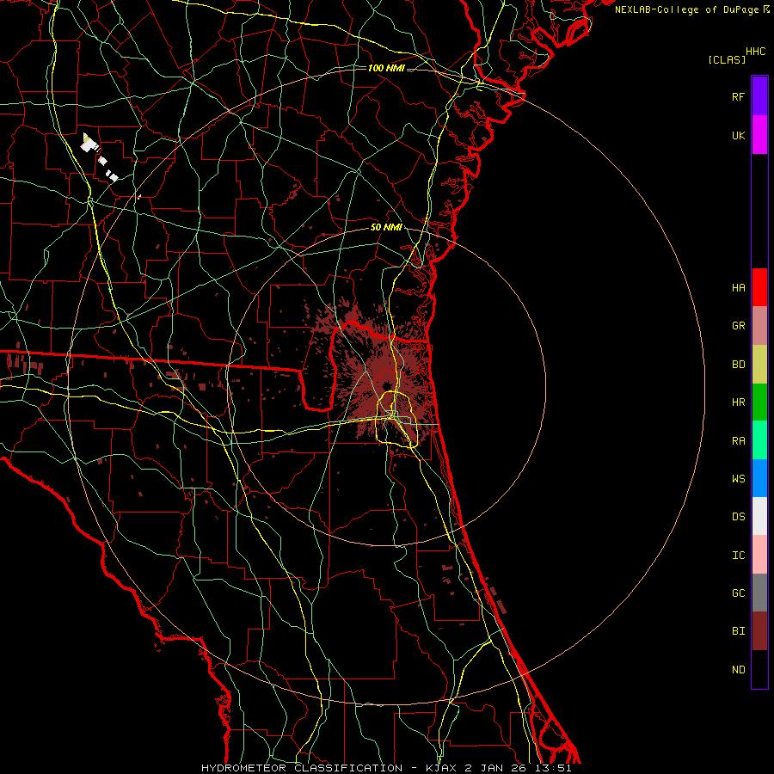Click the HR green legend swatch

(x=759, y=402)
